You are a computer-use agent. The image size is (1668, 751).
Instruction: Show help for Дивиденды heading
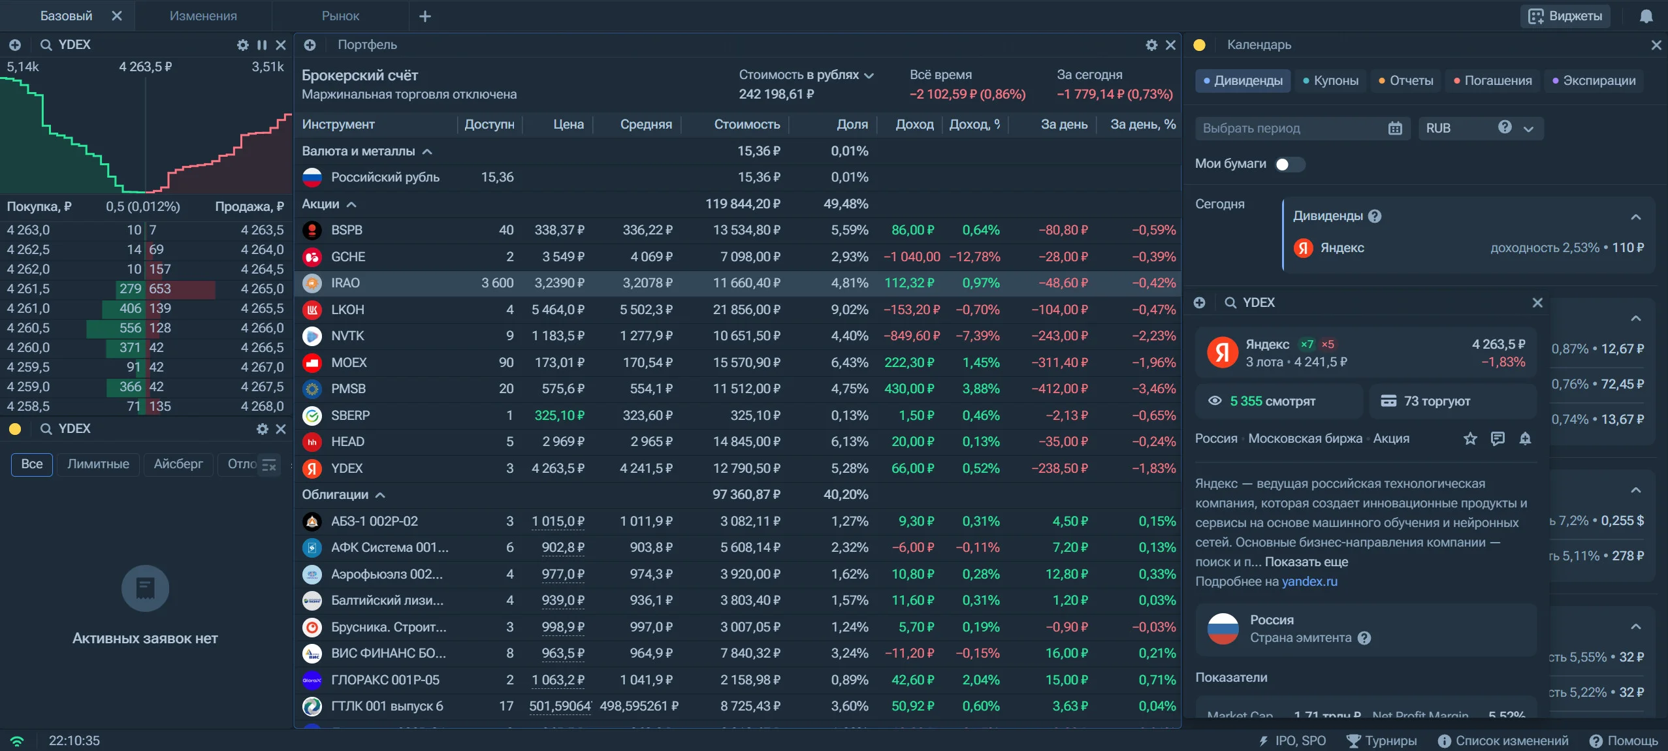(x=1375, y=216)
